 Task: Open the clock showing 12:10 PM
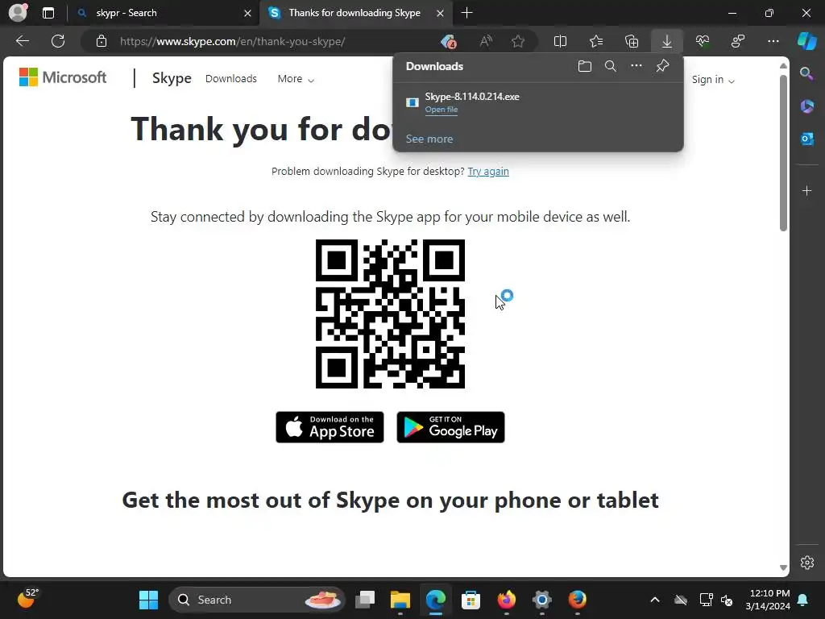click(768, 600)
